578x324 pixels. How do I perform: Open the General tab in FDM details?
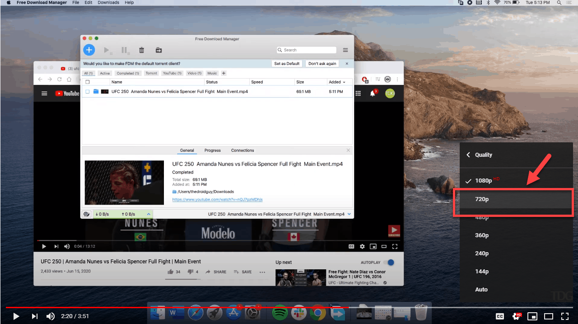point(187,150)
